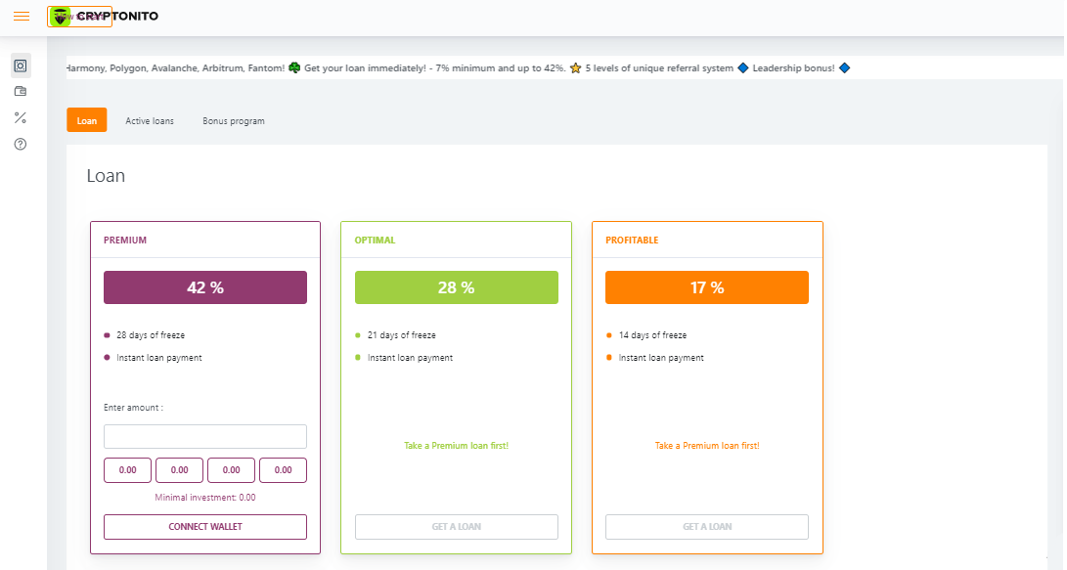Click the Connect Wallet button
The image size is (1067, 570).
[204, 526]
